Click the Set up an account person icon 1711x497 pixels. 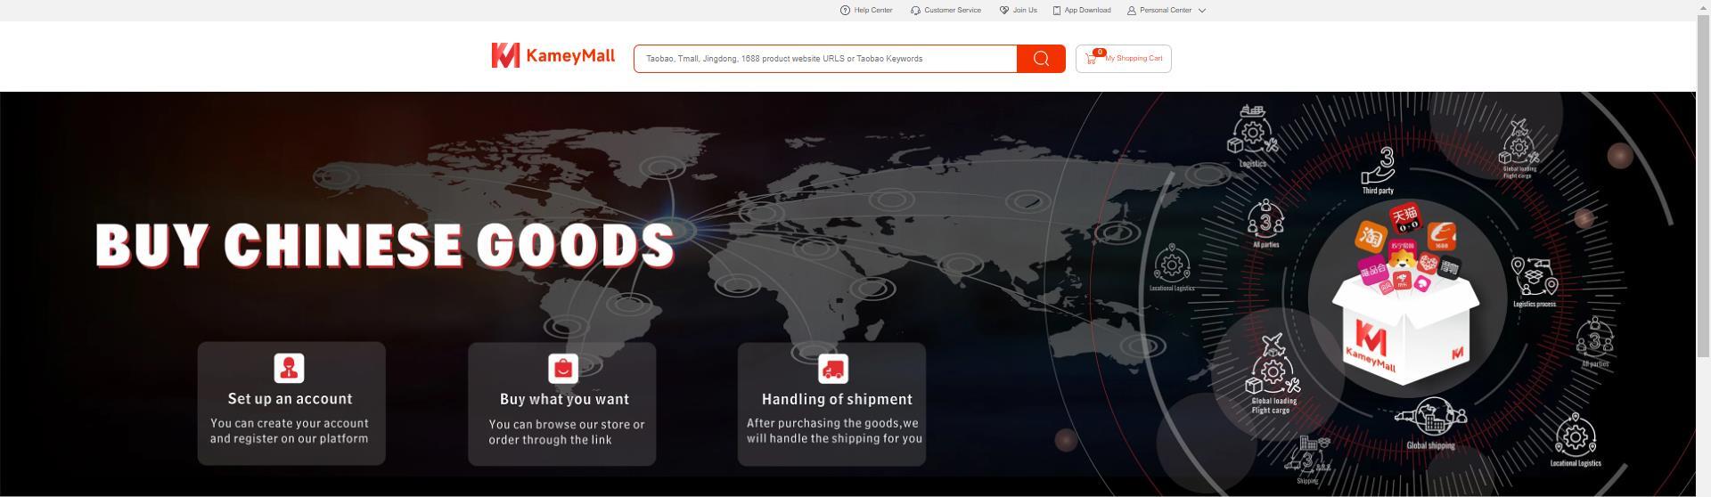(x=289, y=368)
